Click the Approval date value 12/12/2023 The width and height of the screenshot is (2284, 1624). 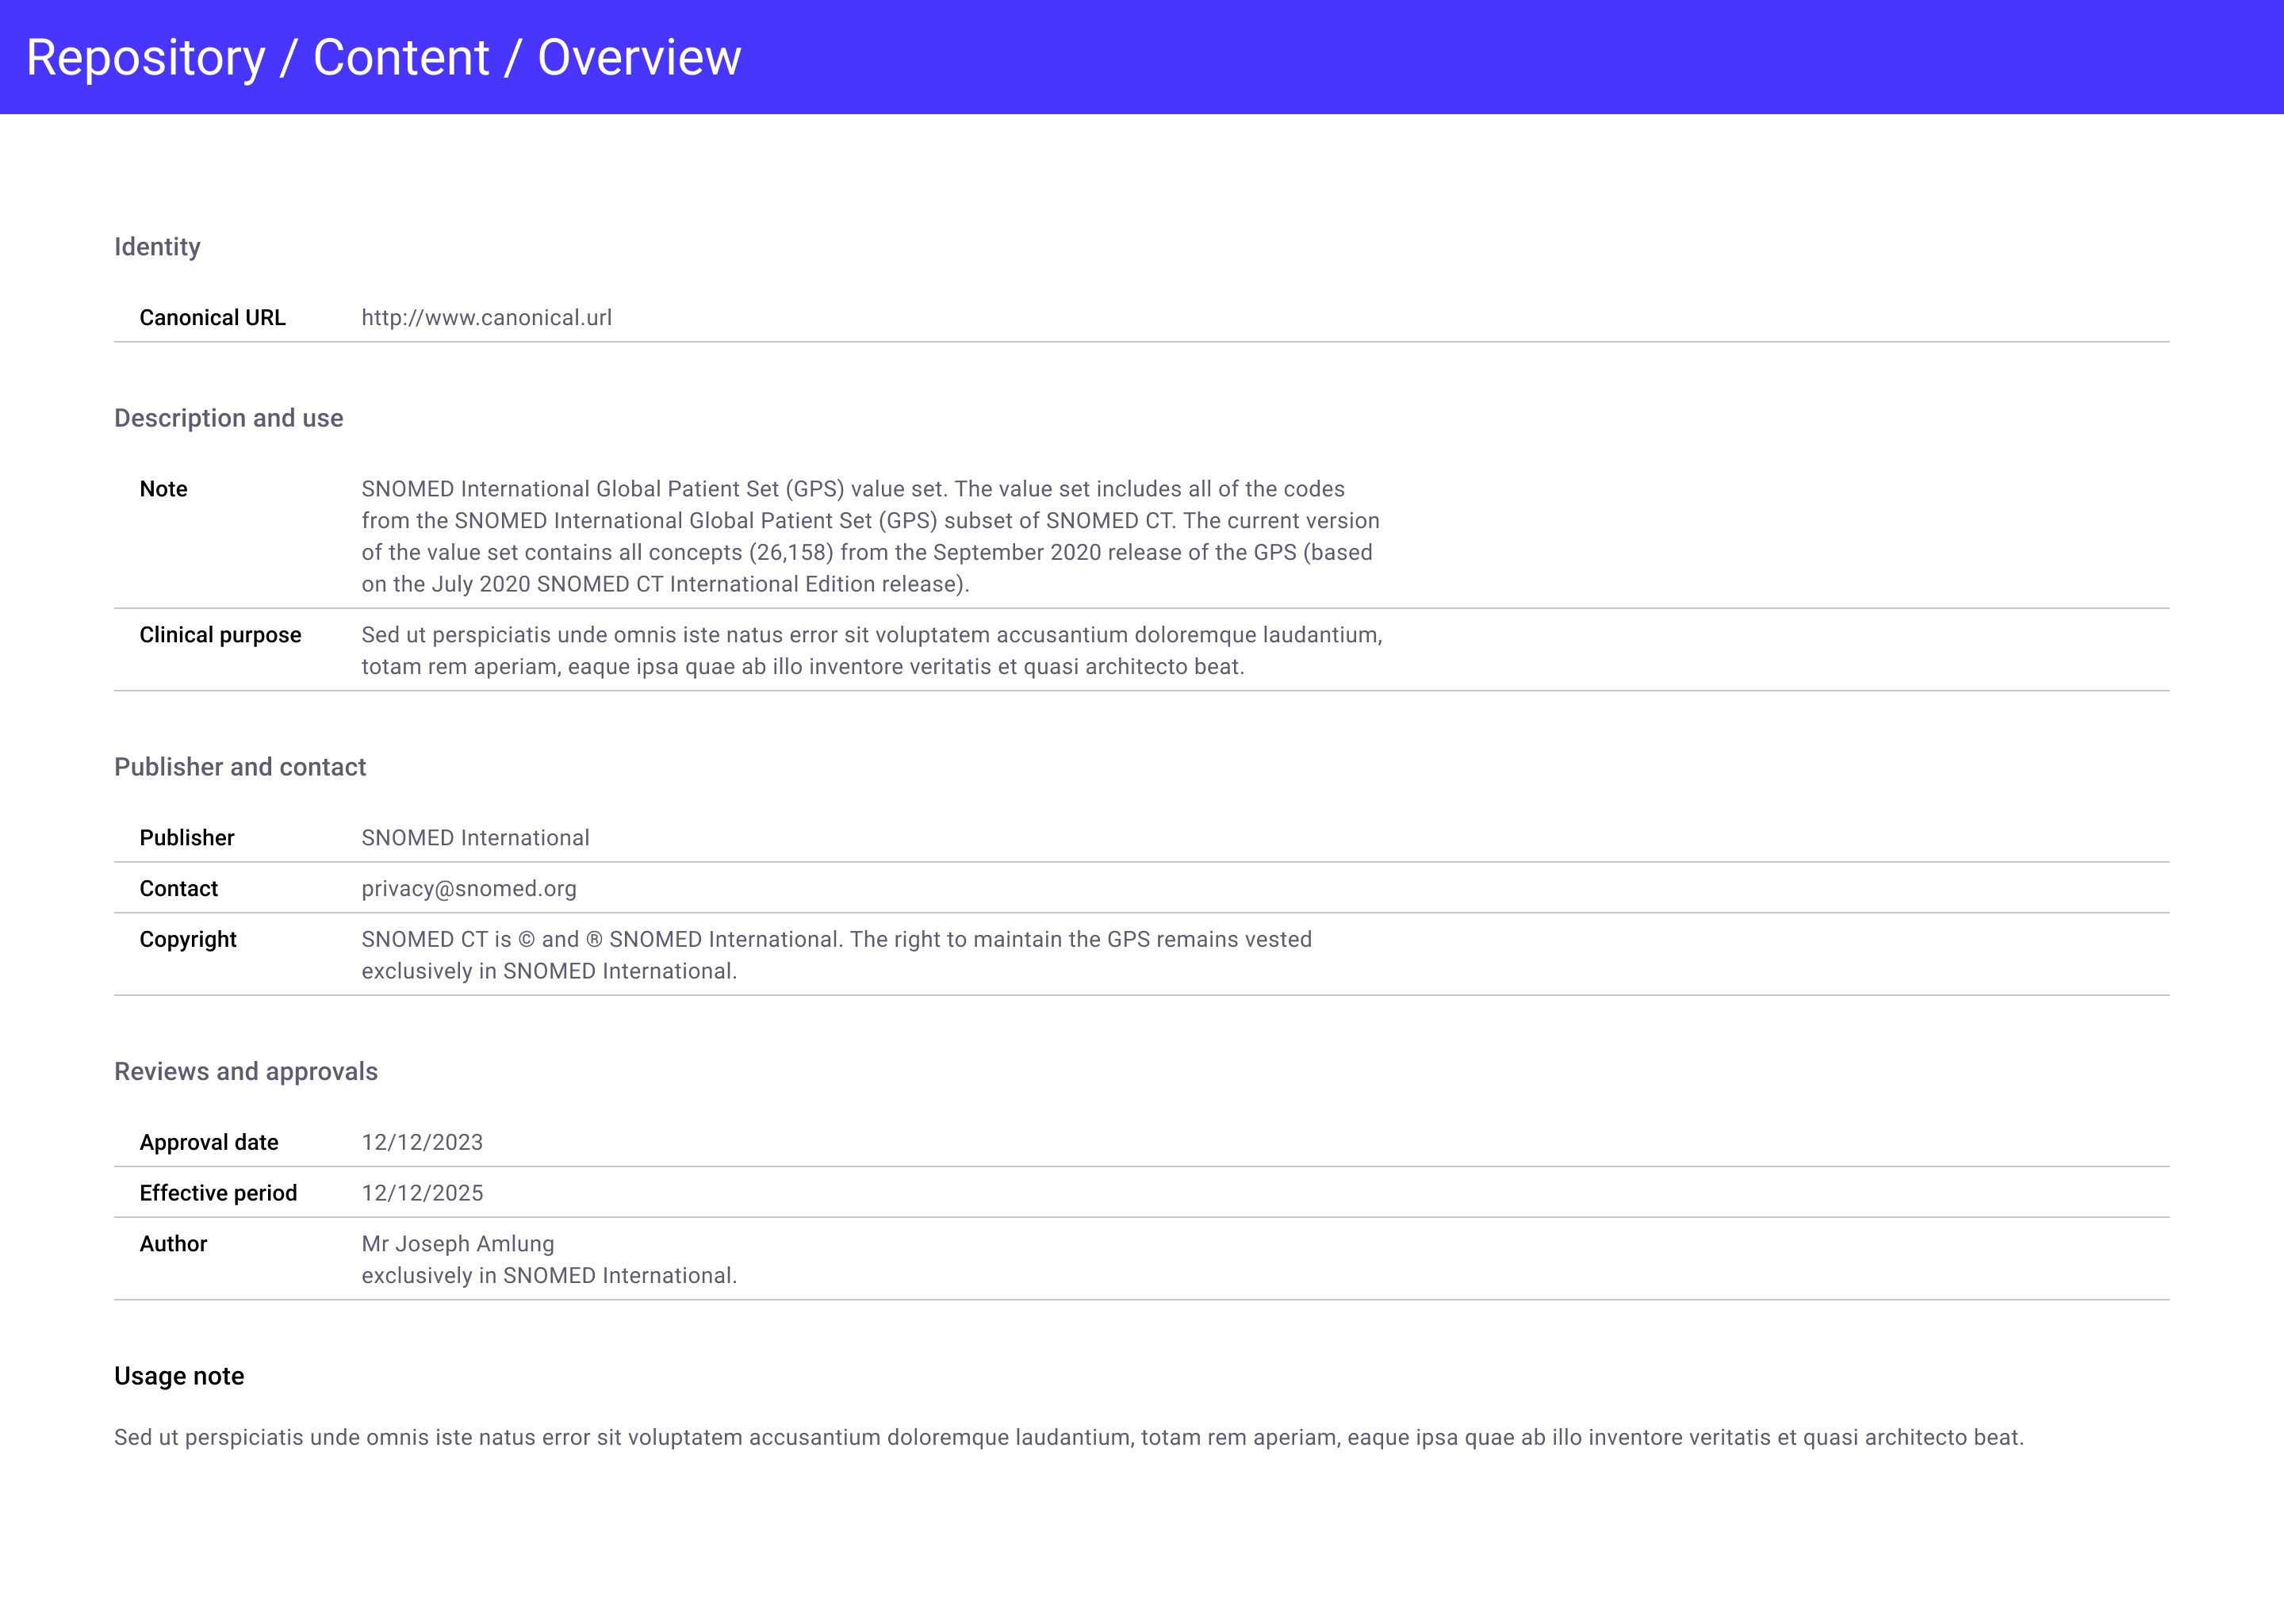coord(422,1143)
